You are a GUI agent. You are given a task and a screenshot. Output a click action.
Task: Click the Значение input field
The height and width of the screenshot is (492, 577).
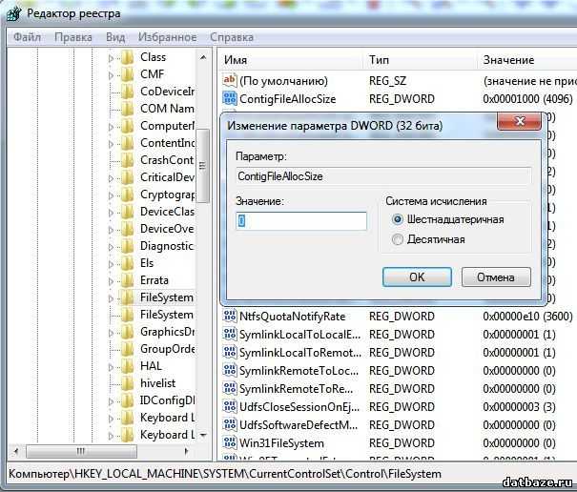[301, 220]
